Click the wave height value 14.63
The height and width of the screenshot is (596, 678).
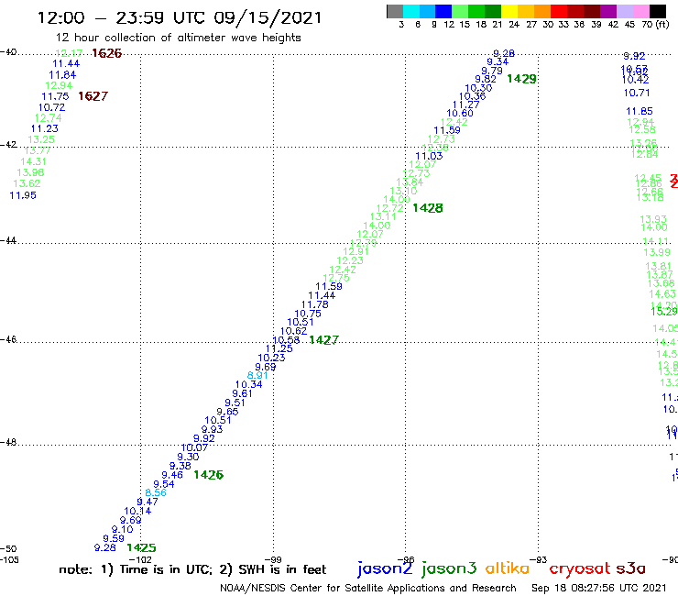[x=662, y=294]
